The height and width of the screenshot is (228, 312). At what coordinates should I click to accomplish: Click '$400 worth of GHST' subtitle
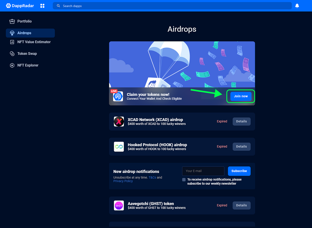click(x=157, y=208)
